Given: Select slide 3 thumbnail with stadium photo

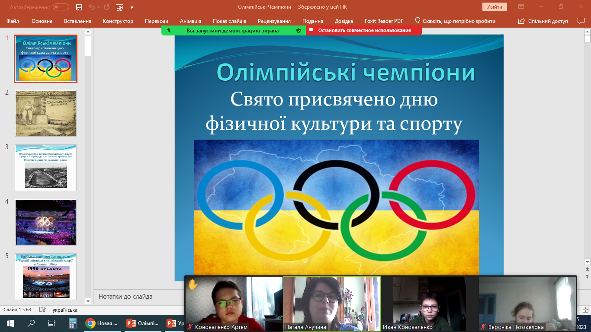Looking at the screenshot, I should 45,168.
